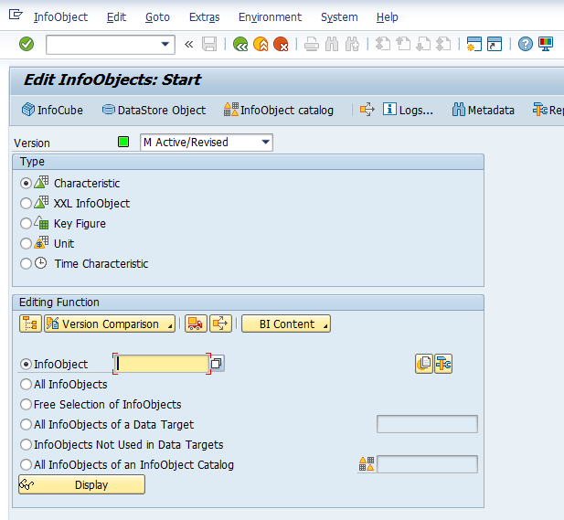The image size is (564, 520).
Task: Open the Extras menu
Action: point(204,17)
